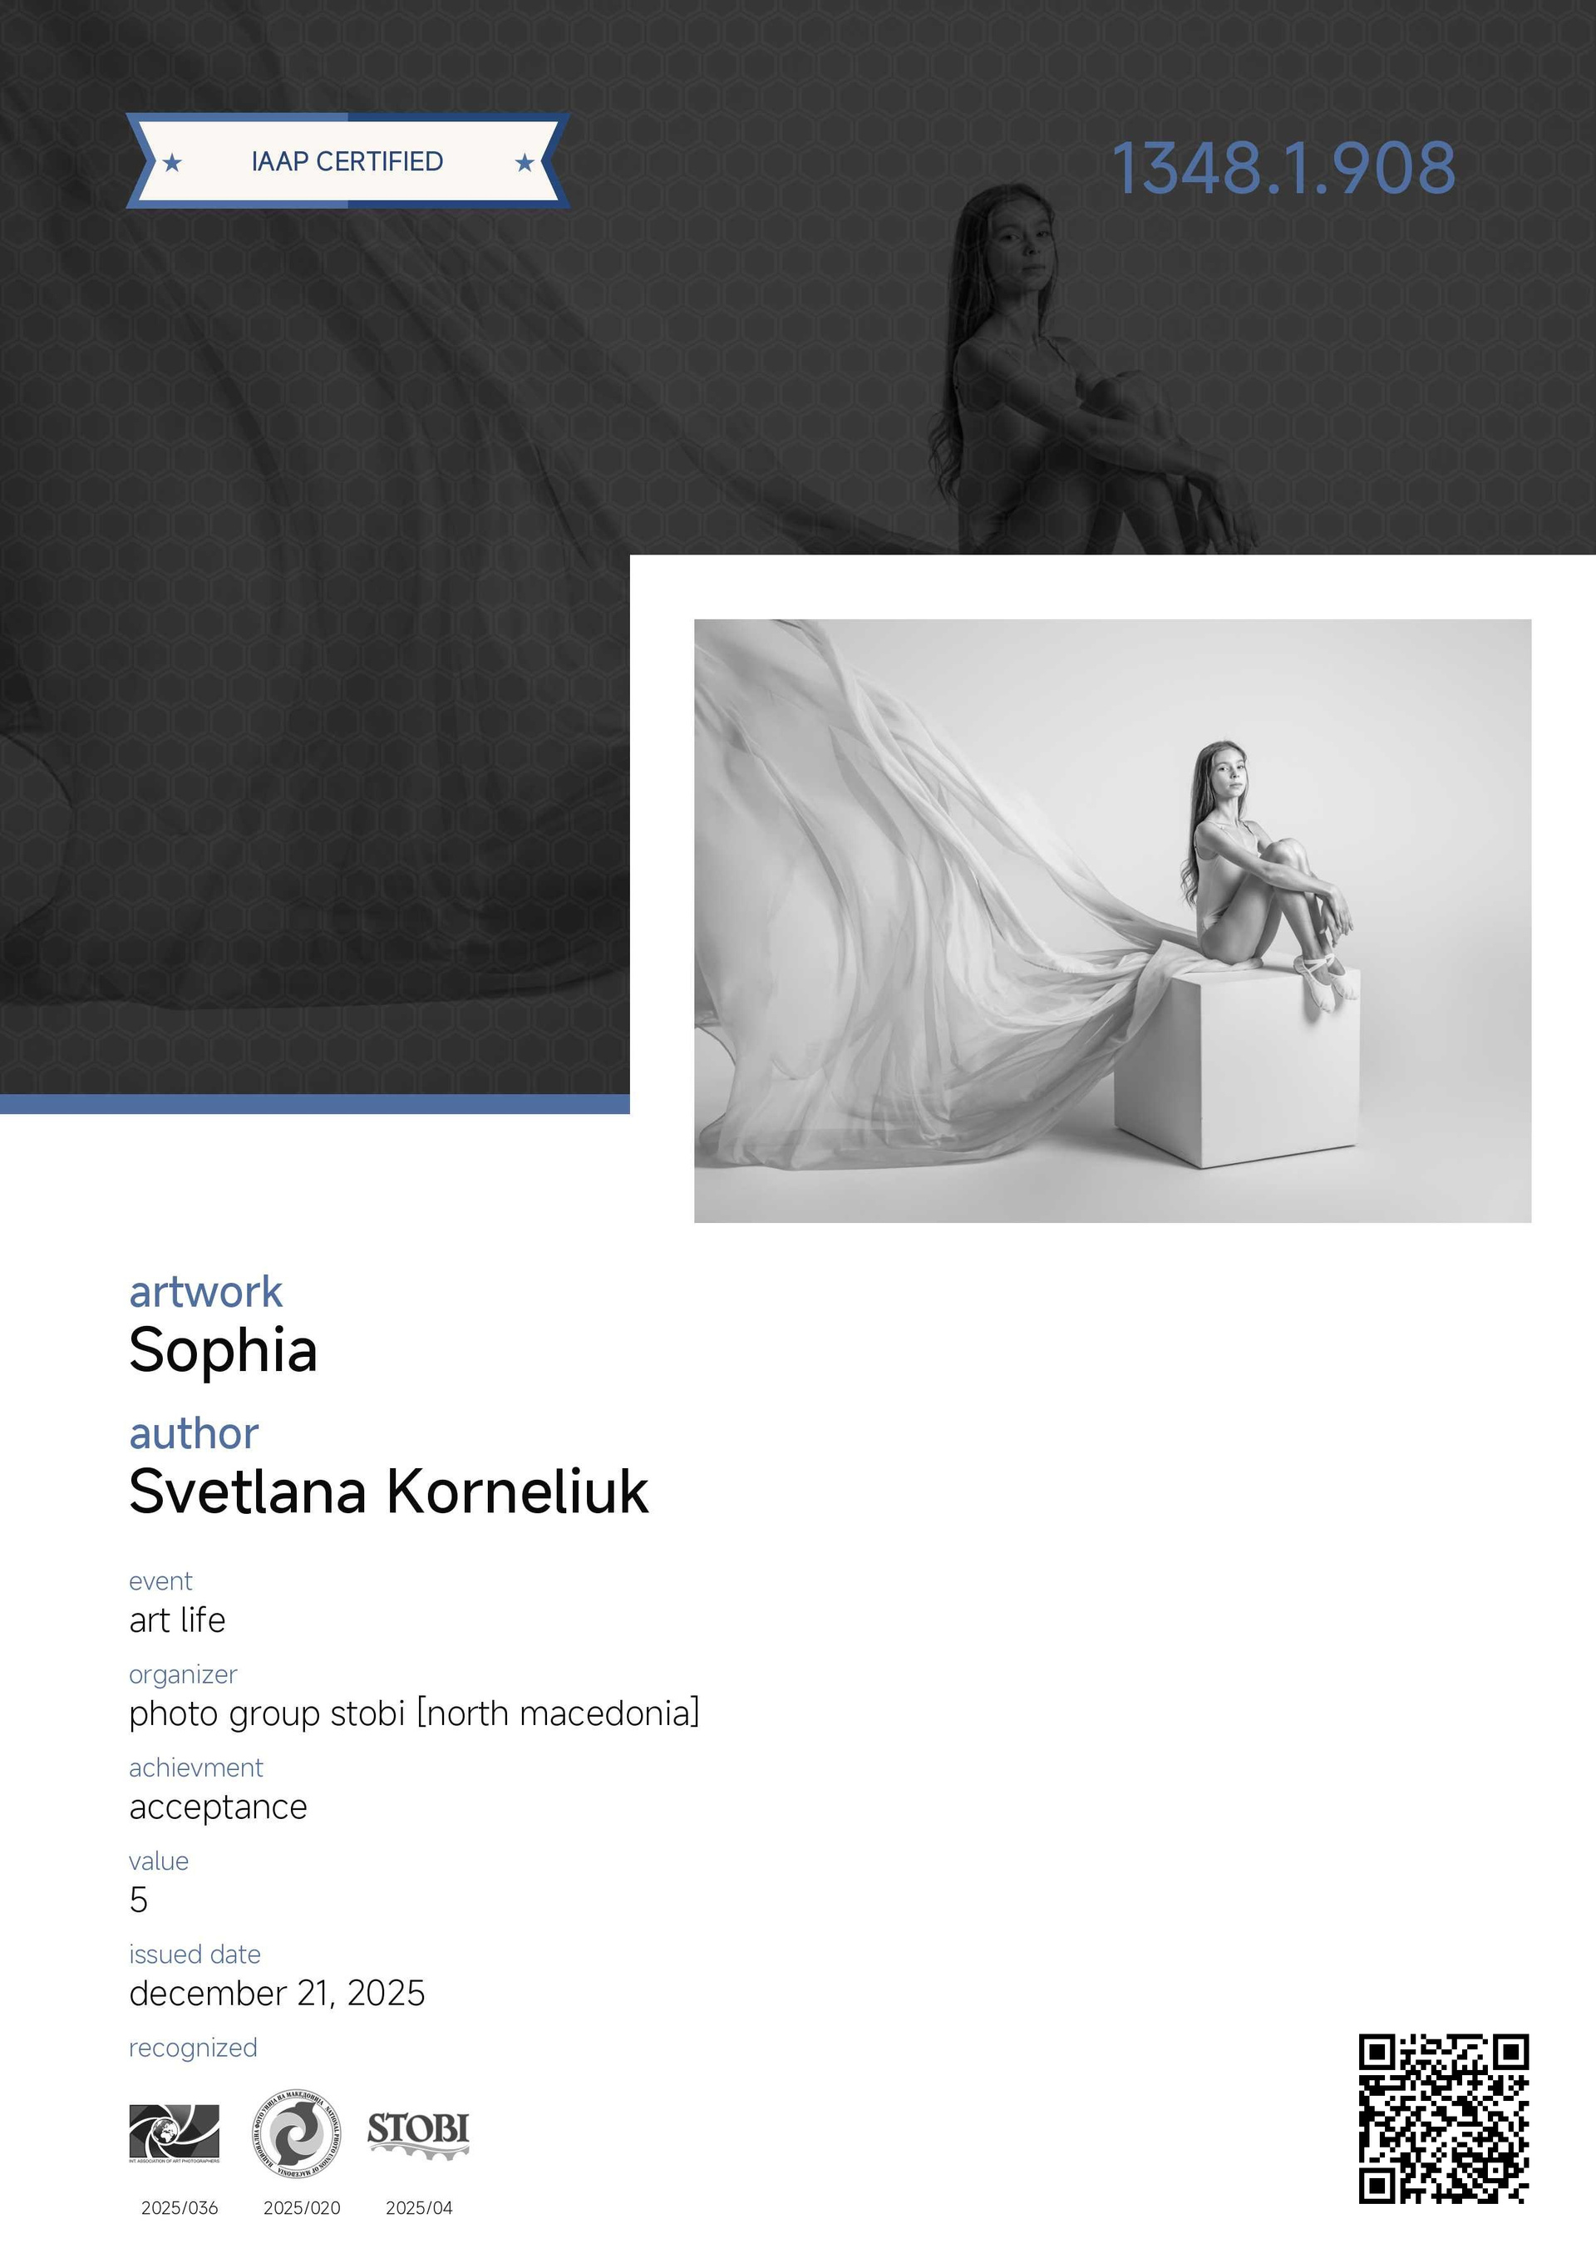Click the event name art life
The width and height of the screenshot is (1596, 2258).
click(177, 1620)
